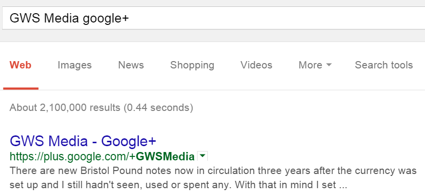Click the Bristol Pound snippet first line

pyautogui.click(x=213, y=171)
